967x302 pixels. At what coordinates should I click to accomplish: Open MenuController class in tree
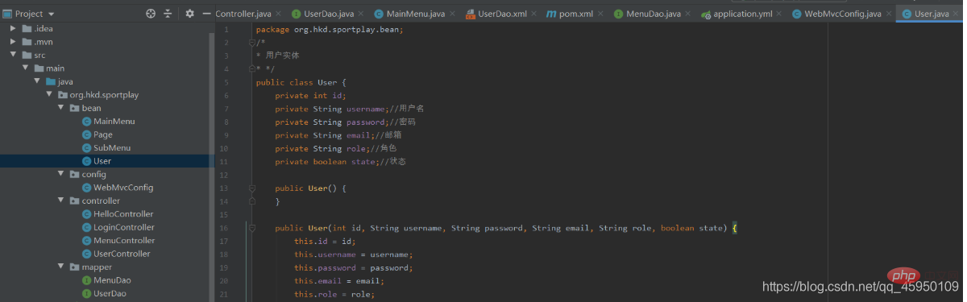tap(118, 240)
